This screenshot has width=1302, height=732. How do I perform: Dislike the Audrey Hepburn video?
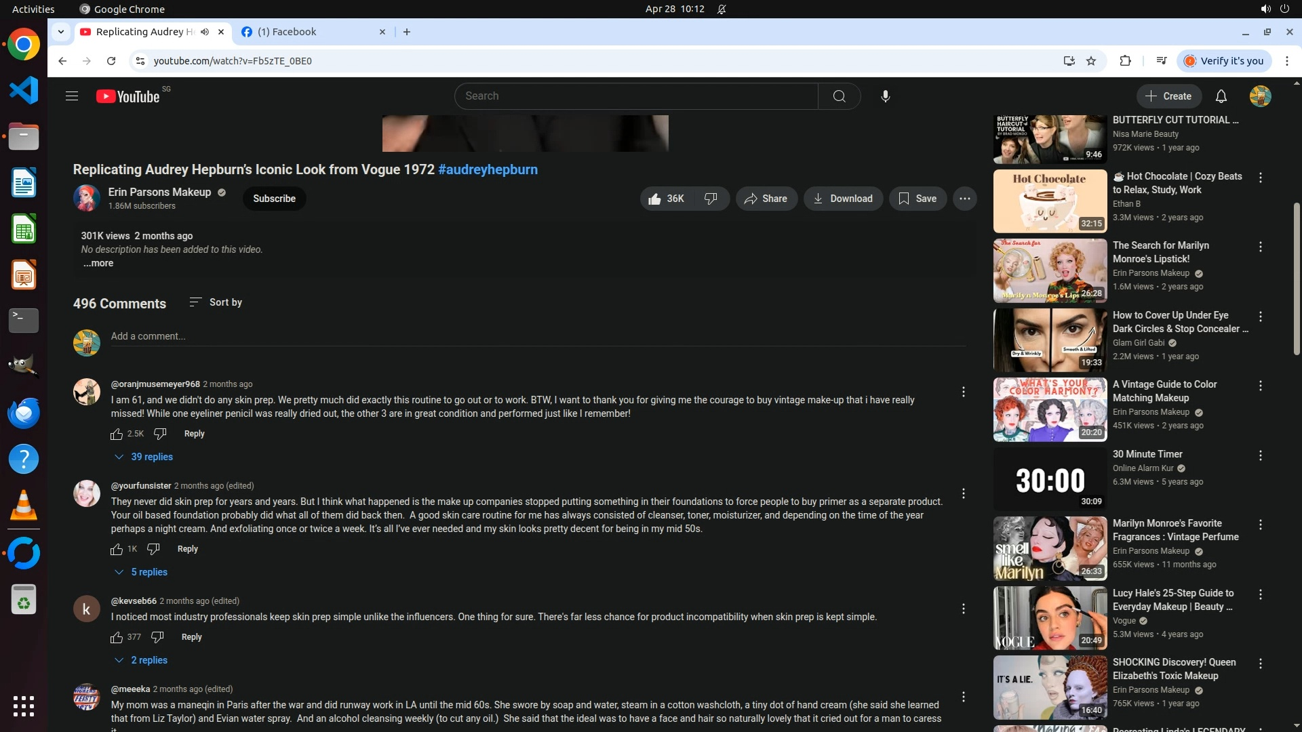(x=711, y=199)
